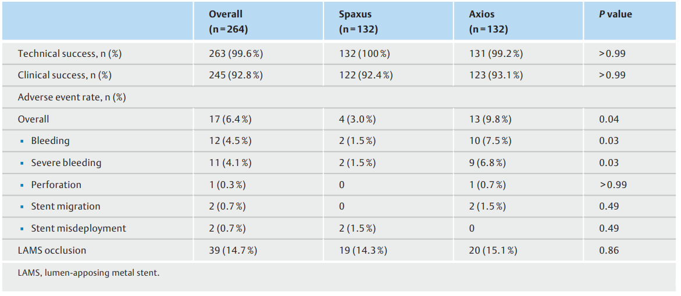Click the blue bullet beside Bleeding
The image size is (681, 296).
22,141
